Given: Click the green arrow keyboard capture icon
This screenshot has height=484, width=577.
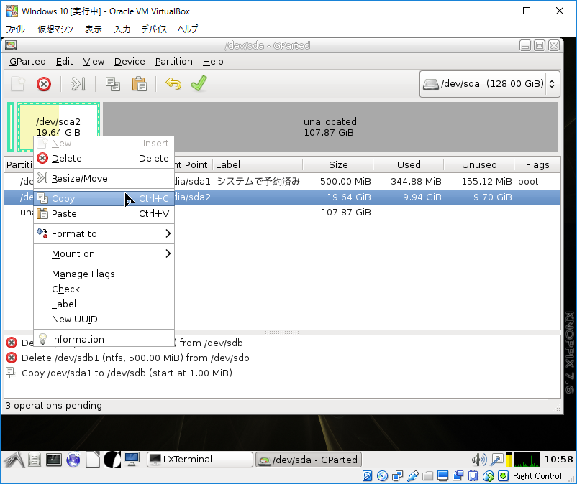Looking at the screenshot, I should click(x=503, y=476).
